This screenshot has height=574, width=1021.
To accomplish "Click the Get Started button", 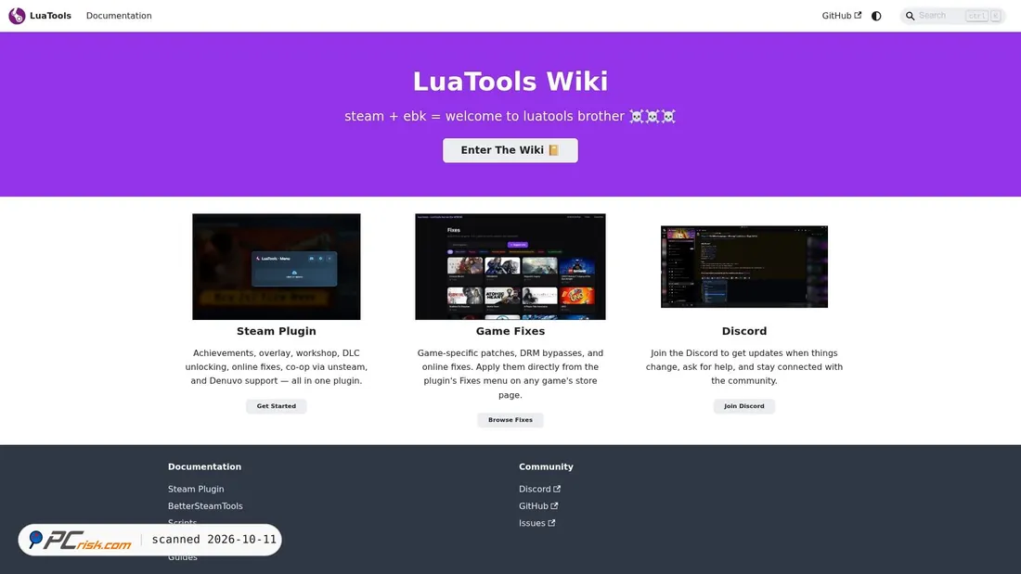I will pyautogui.click(x=276, y=406).
